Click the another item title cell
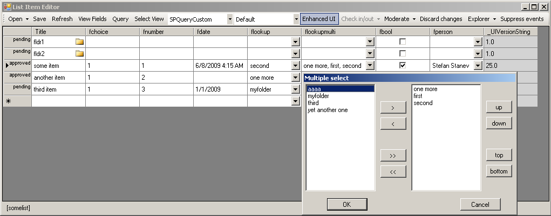 (x=59, y=78)
